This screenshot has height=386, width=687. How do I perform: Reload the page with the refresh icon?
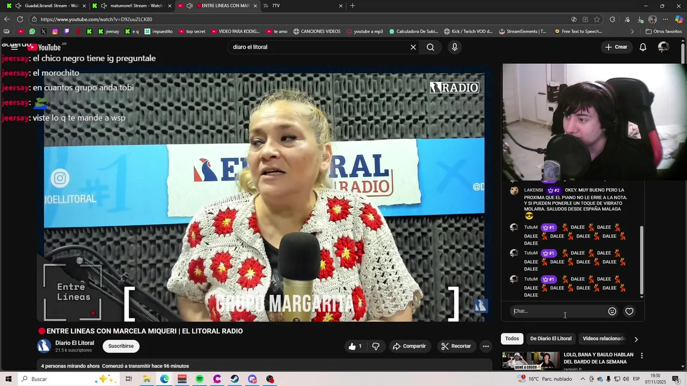coord(20,19)
